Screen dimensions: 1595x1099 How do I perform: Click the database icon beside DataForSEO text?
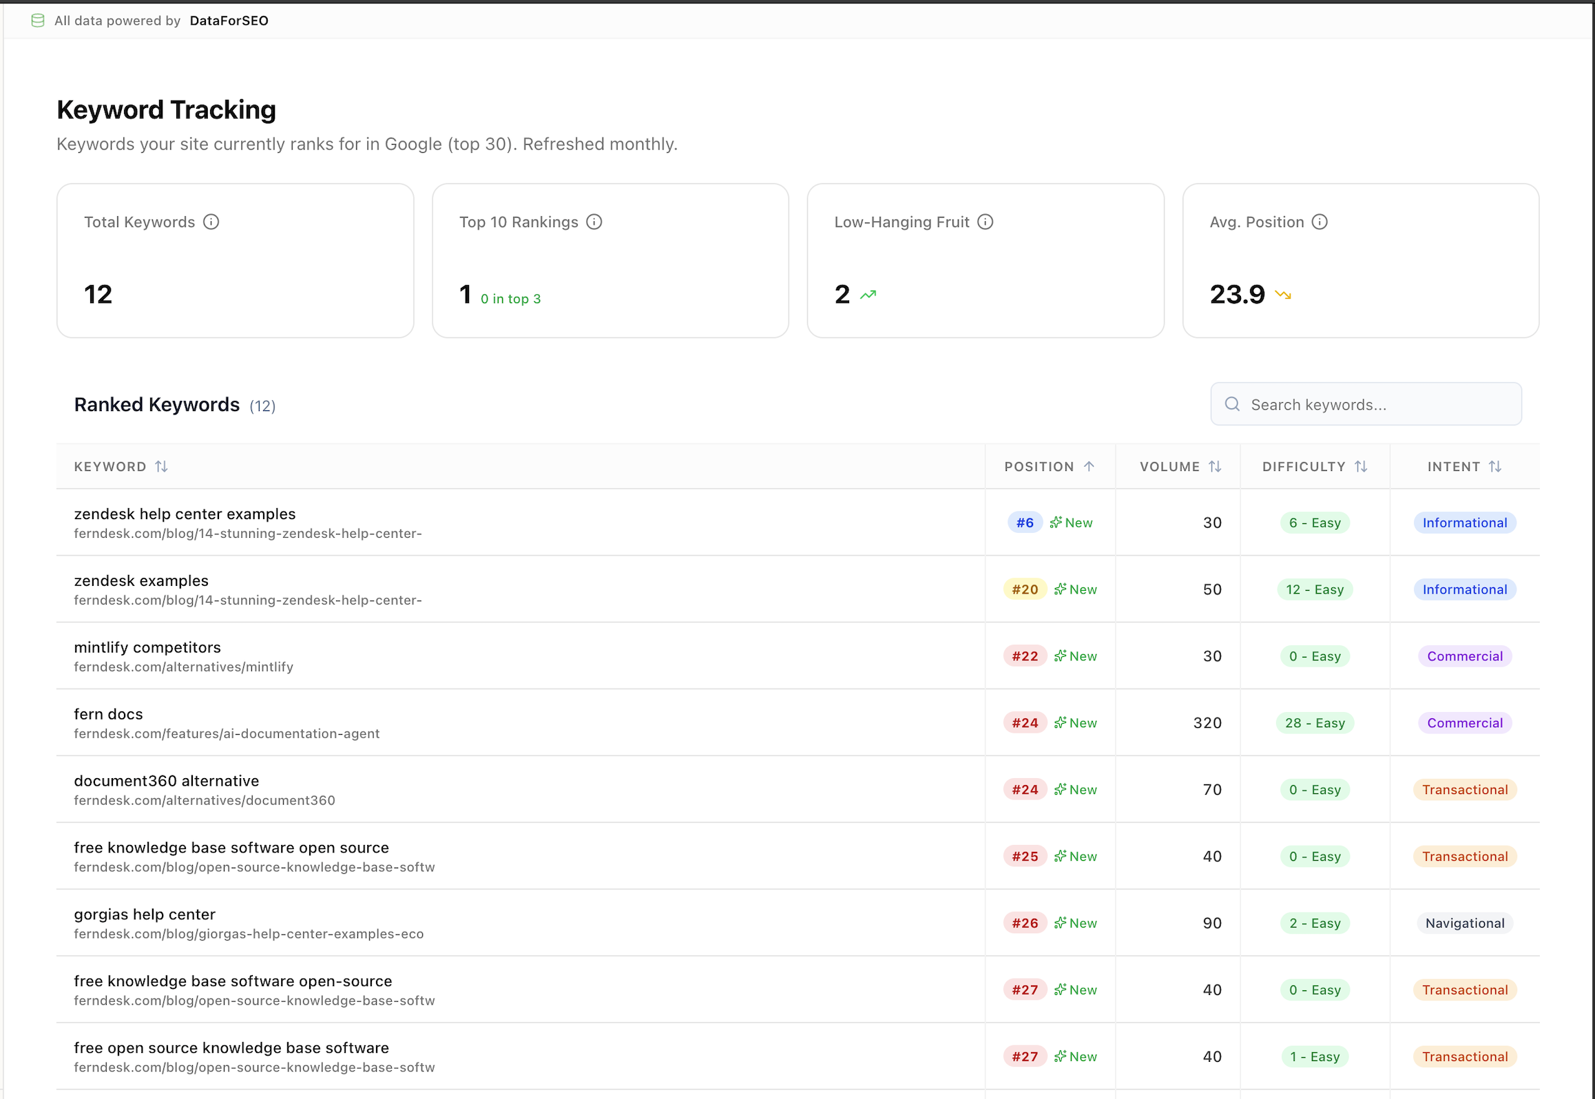pos(38,21)
